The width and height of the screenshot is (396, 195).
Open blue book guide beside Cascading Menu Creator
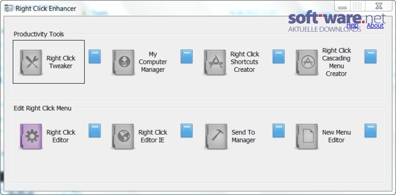(x=370, y=56)
